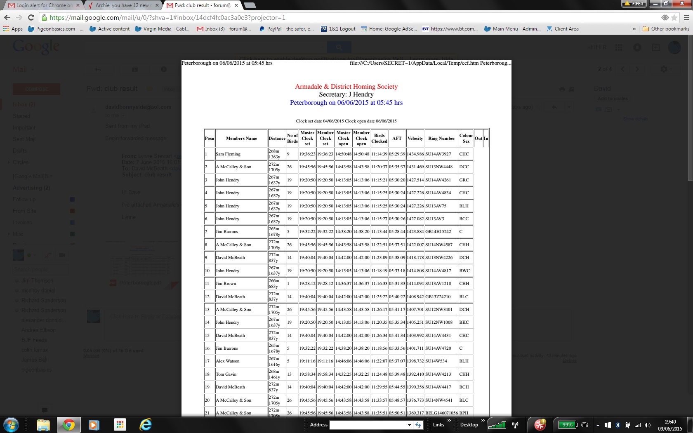Open chat with Jim Thomson
Screen dimensions: 693x433
tap(37, 281)
